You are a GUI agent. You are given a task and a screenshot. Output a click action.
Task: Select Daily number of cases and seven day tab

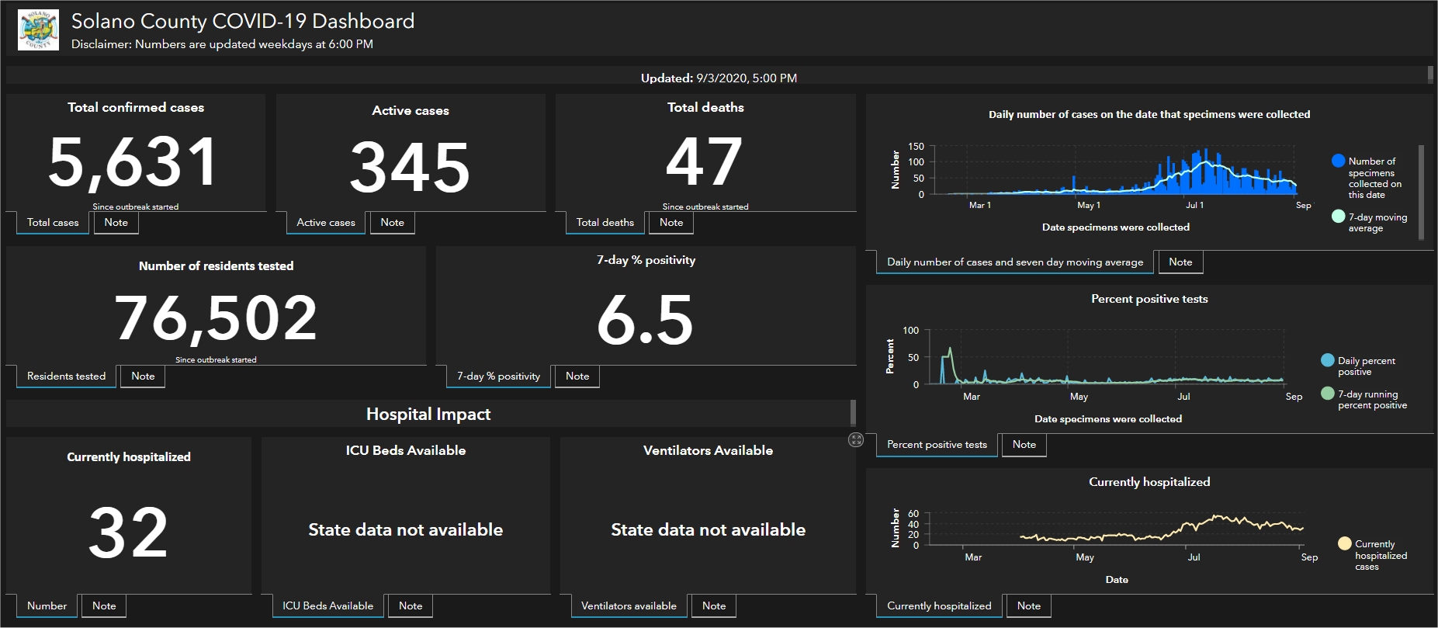pos(1014,262)
